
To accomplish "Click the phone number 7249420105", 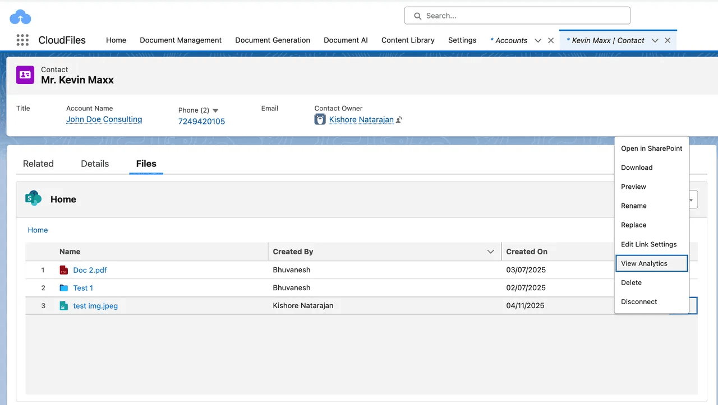I will [201, 121].
